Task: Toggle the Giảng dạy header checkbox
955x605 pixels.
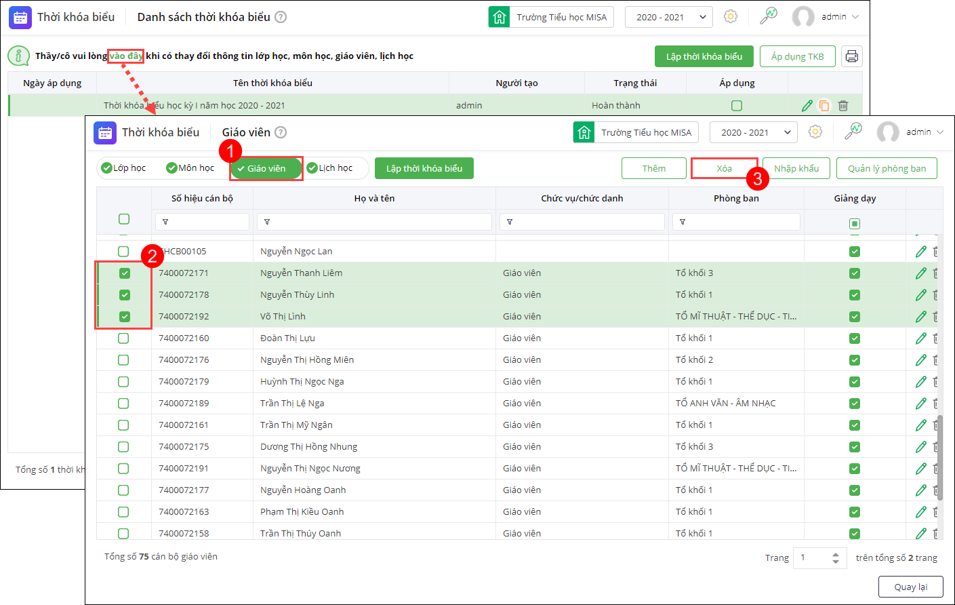Action: click(x=855, y=224)
